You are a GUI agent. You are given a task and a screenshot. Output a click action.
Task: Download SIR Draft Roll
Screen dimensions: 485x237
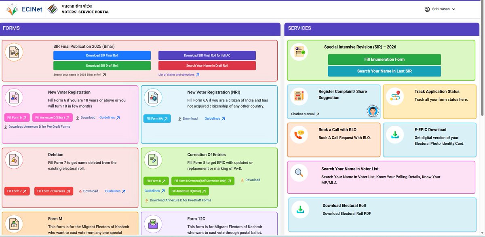click(102, 66)
